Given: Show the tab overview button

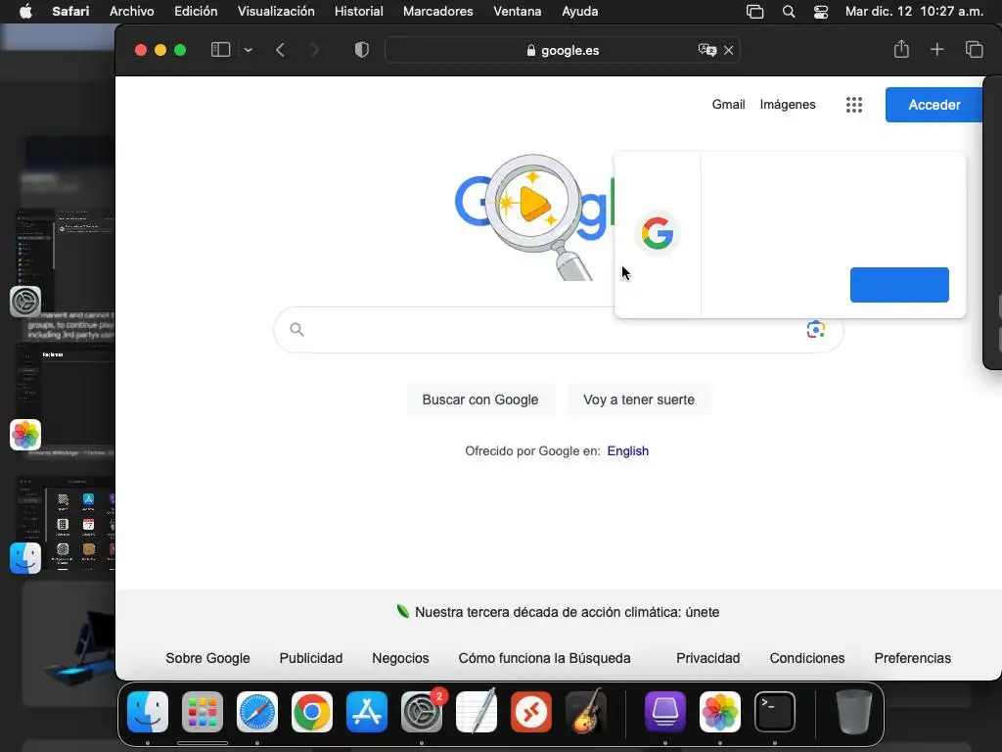Looking at the screenshot, I should pyautogui.click(x=974, y=49).
